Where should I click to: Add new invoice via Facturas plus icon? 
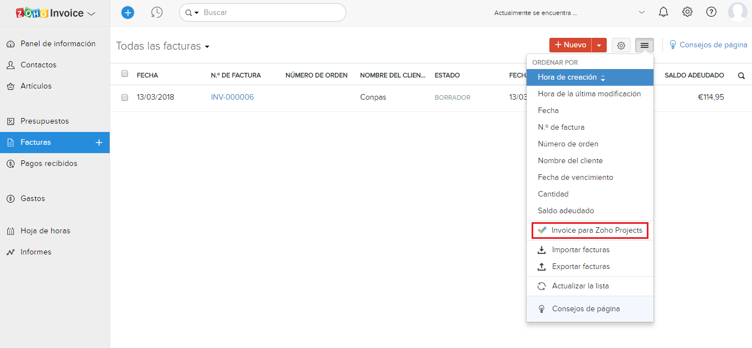coord(99,143)
